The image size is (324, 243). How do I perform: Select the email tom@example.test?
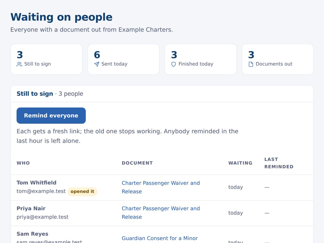pos(41,191)
